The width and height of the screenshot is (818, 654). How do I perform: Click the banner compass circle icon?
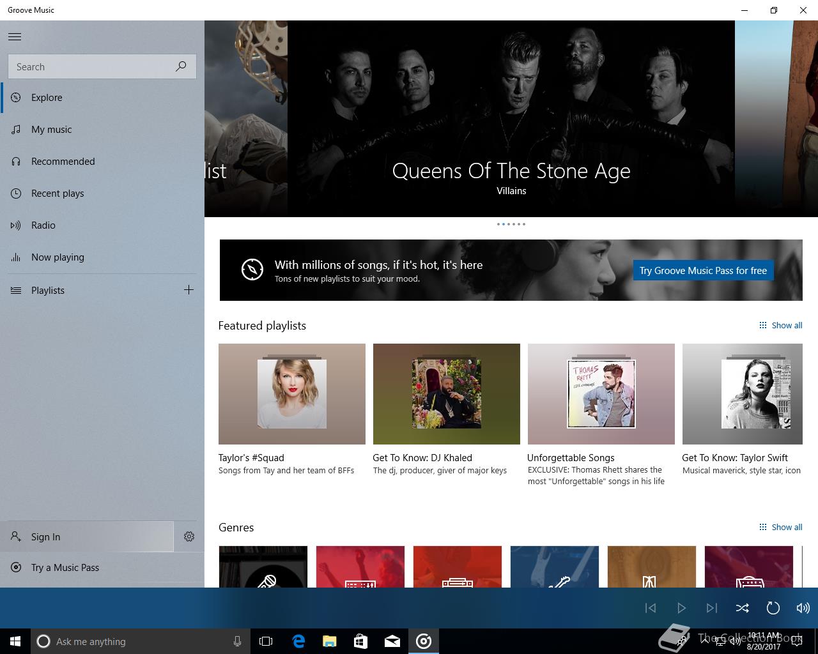click(252, 270)
